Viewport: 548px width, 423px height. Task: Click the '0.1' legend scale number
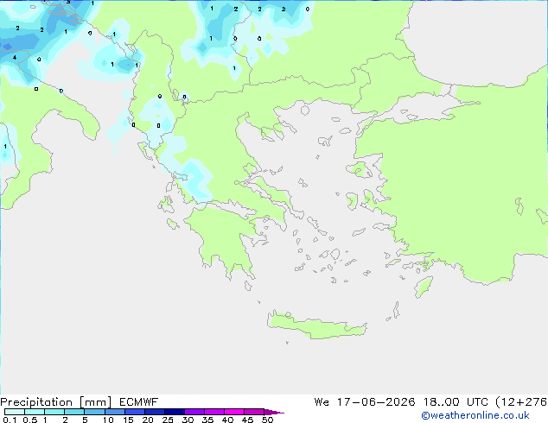click(x=10, y=420)
